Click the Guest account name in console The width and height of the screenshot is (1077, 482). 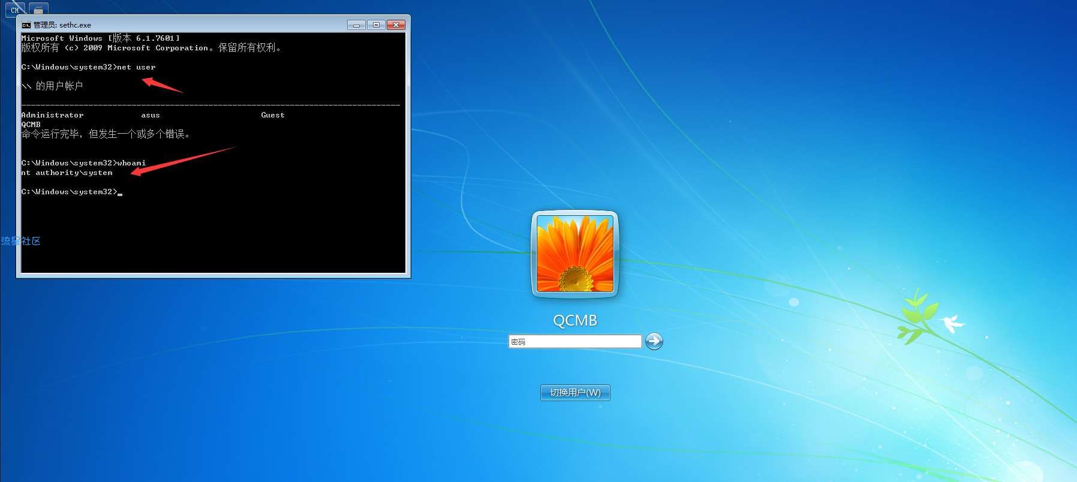point(273,115)
